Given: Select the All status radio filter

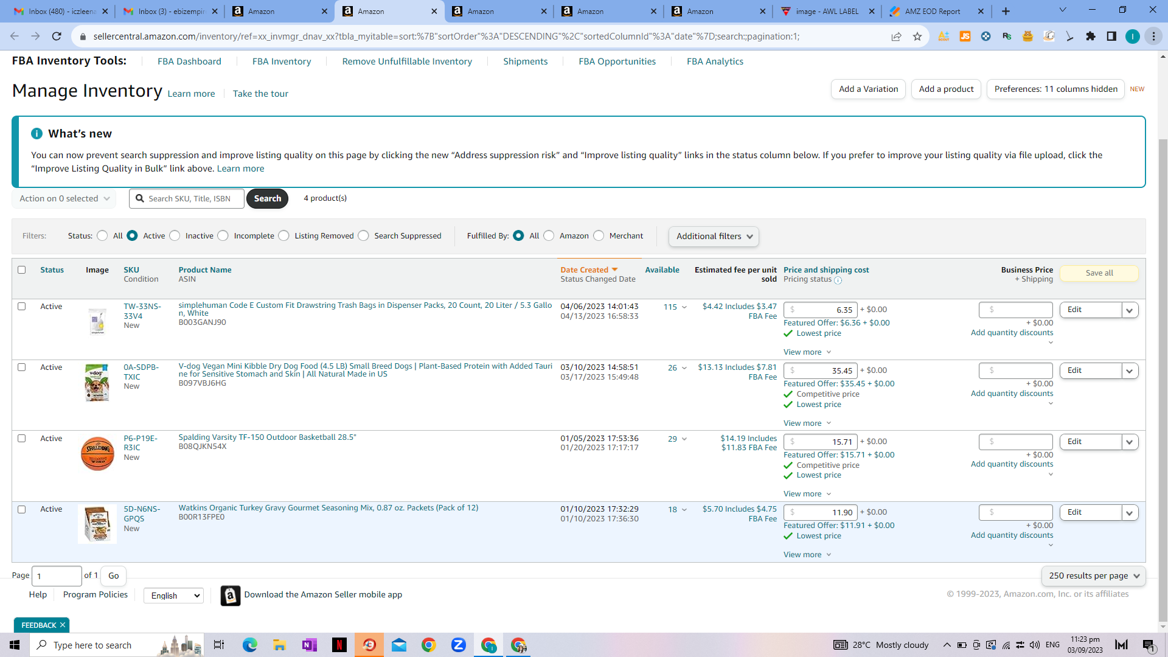Looking at the screenshot, I should [x=102, y=235].
